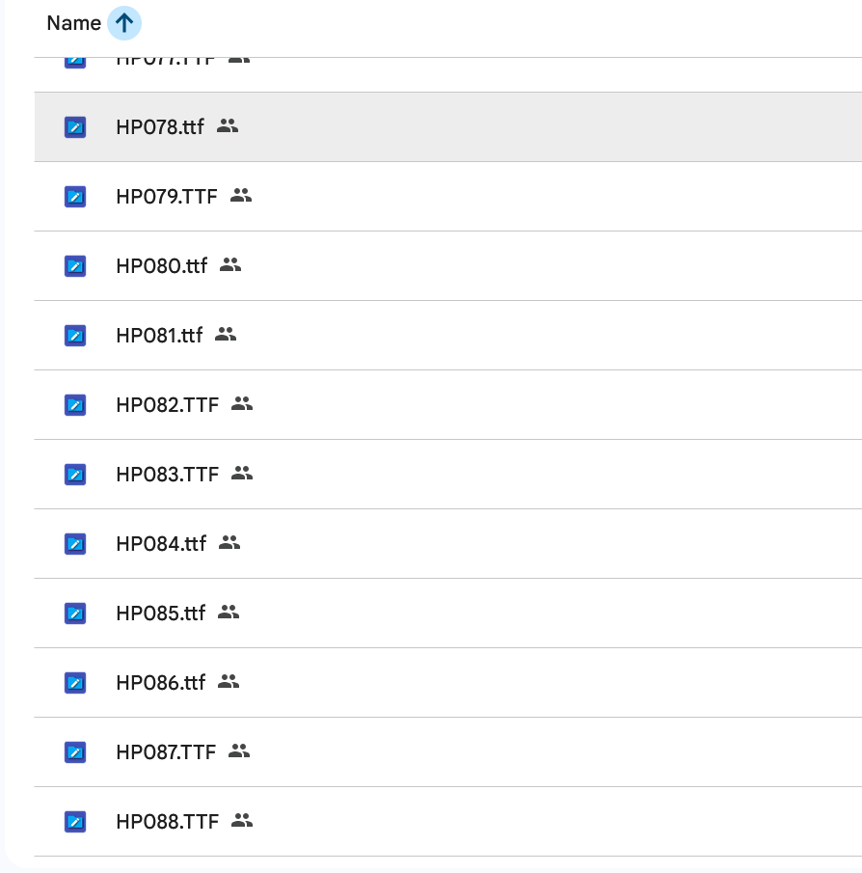Select the HP085.ttf file icon
The height and width of the screenshot is (873, 862).
point(75,613)
